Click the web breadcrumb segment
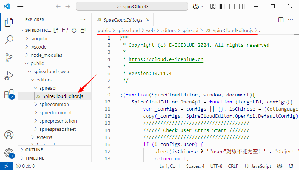Viewport: 299px width, 170px height. tap(150, 31)
